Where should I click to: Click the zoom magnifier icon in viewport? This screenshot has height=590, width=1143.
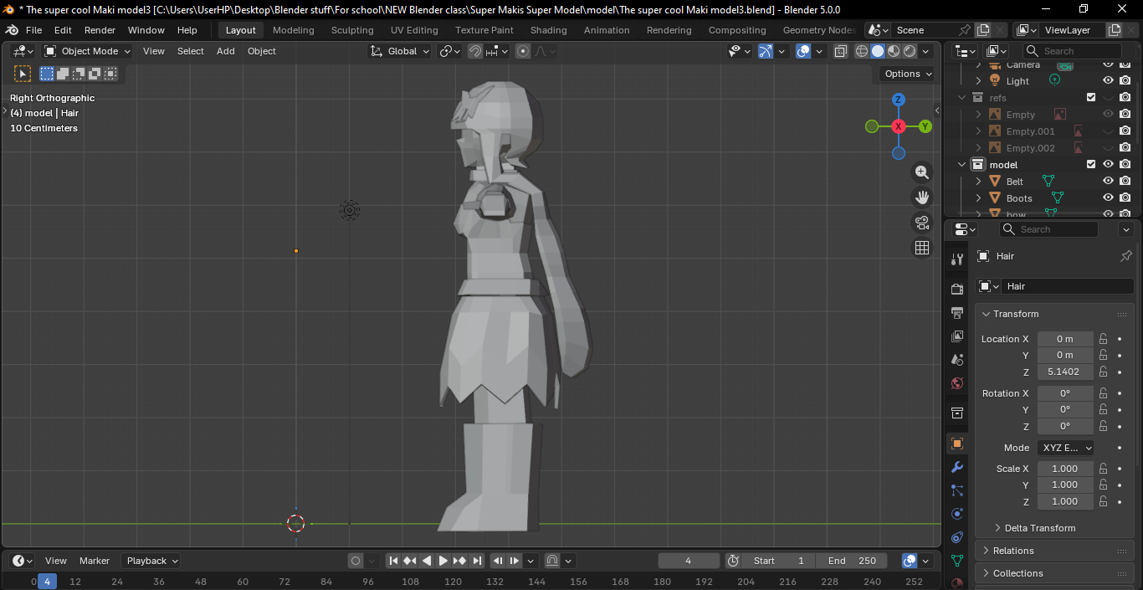[x=921, y=172]
